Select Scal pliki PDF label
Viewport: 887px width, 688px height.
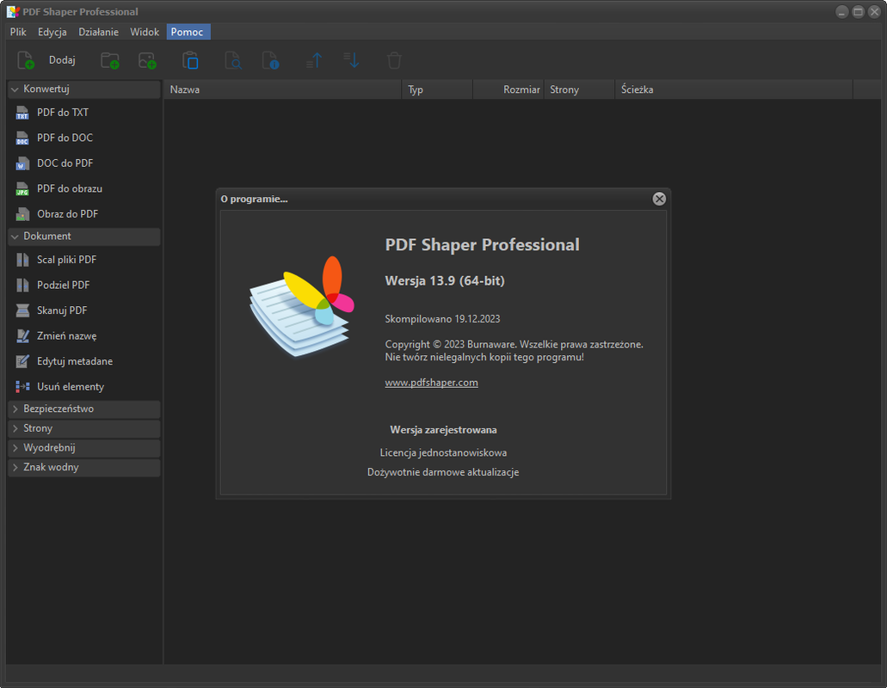[67, 260]
